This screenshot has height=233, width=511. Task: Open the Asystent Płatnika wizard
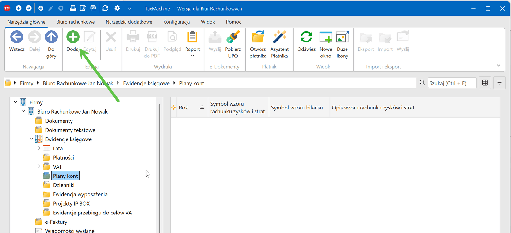click(279, 38)
